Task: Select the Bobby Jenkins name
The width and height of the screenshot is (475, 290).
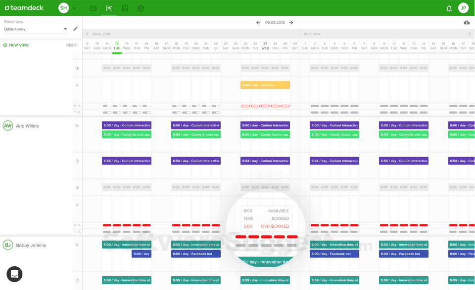Action: point(31,245)
